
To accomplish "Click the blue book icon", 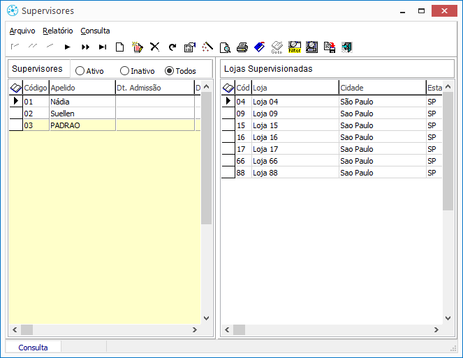I will tap(260, 47).
